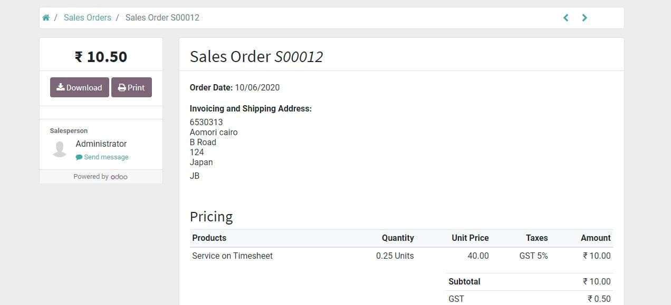This screenshot has height=305, width=671.
Task: Click the Order Date value 10/06/2020
Action: pos(258,87)
